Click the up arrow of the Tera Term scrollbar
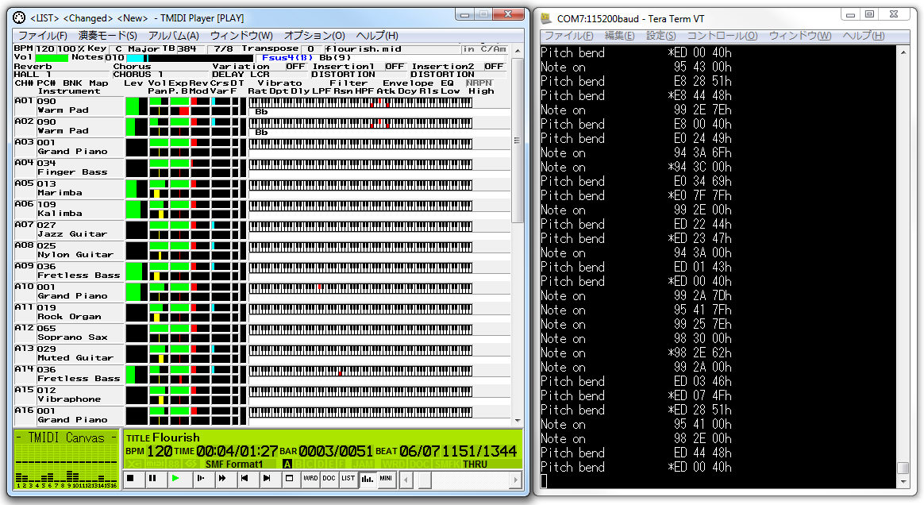The width and height of the screenshot is (924, 505). click(903, 52)
